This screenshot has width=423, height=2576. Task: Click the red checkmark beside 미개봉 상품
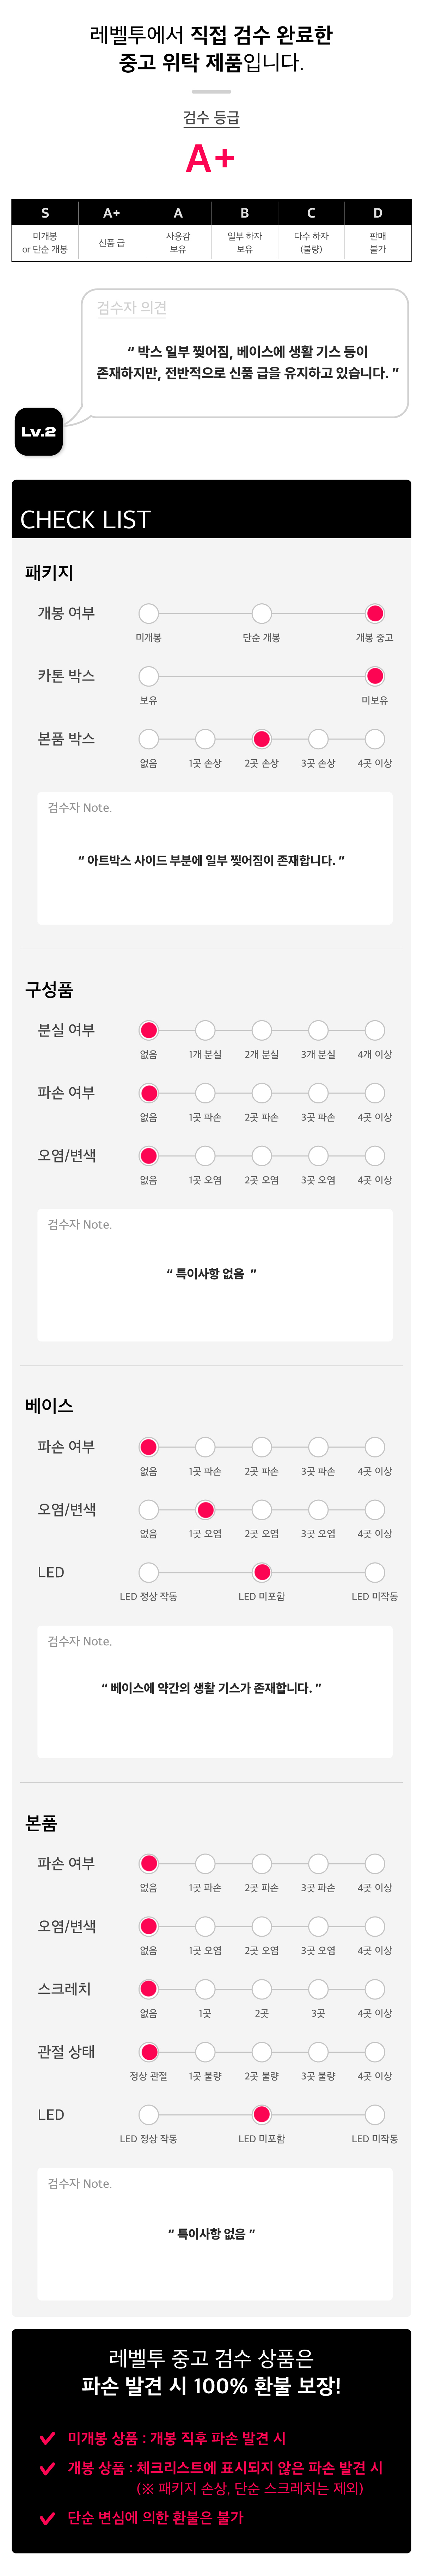point(46,2438)
